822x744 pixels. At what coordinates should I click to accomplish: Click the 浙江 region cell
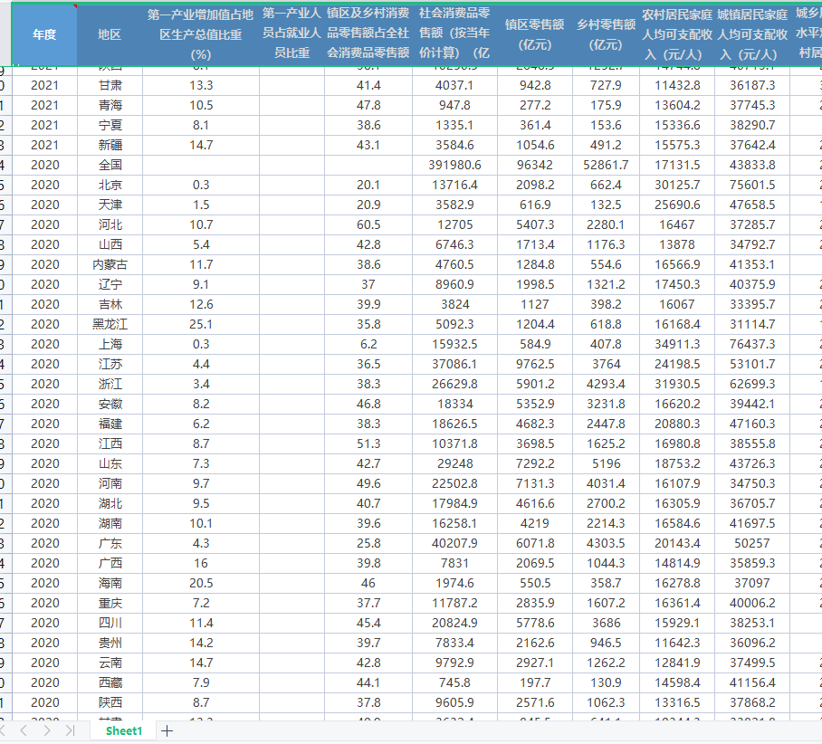[110, 385]
